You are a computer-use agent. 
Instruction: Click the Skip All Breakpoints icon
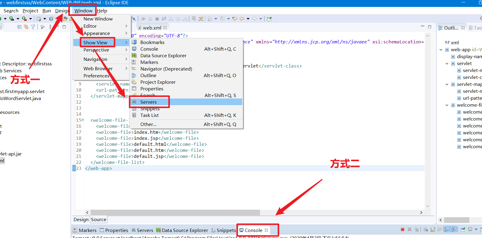point(134,19)
